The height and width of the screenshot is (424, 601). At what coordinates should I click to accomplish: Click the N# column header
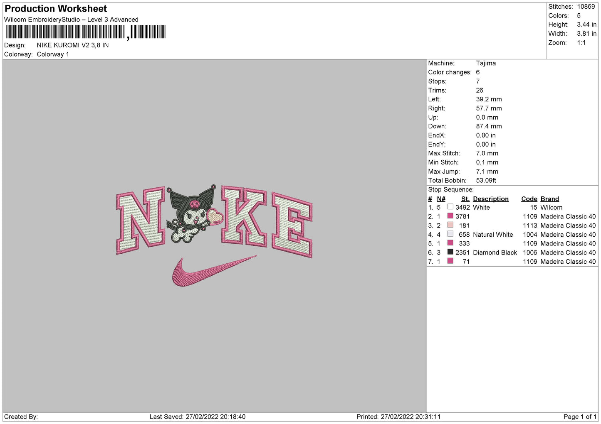441,199
